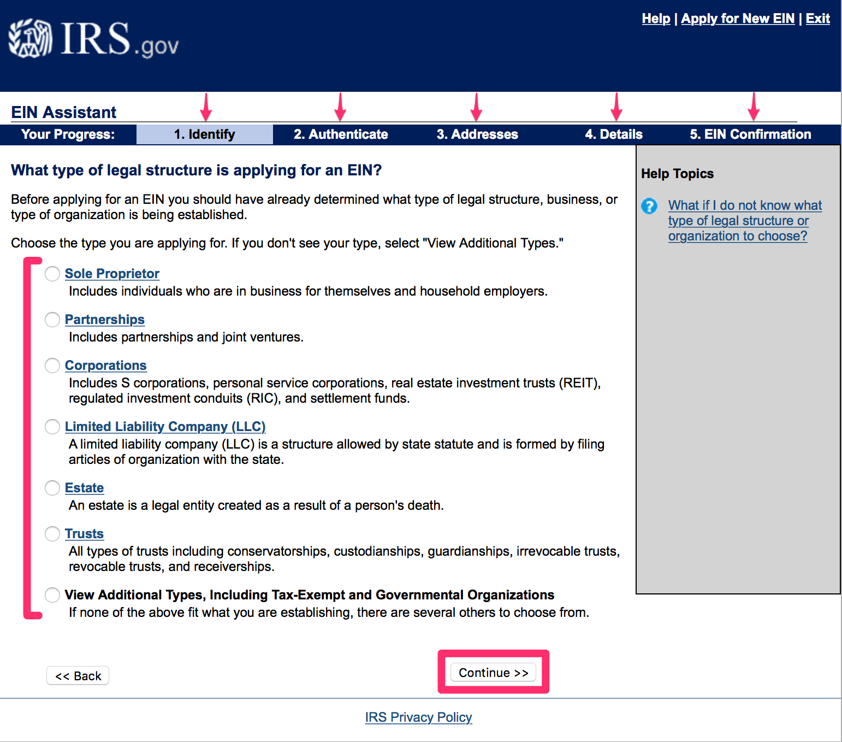Image resolution: width=842 pixels, height=742 pixels.
Task: Click the Exit link
Action: click(817, 19)
